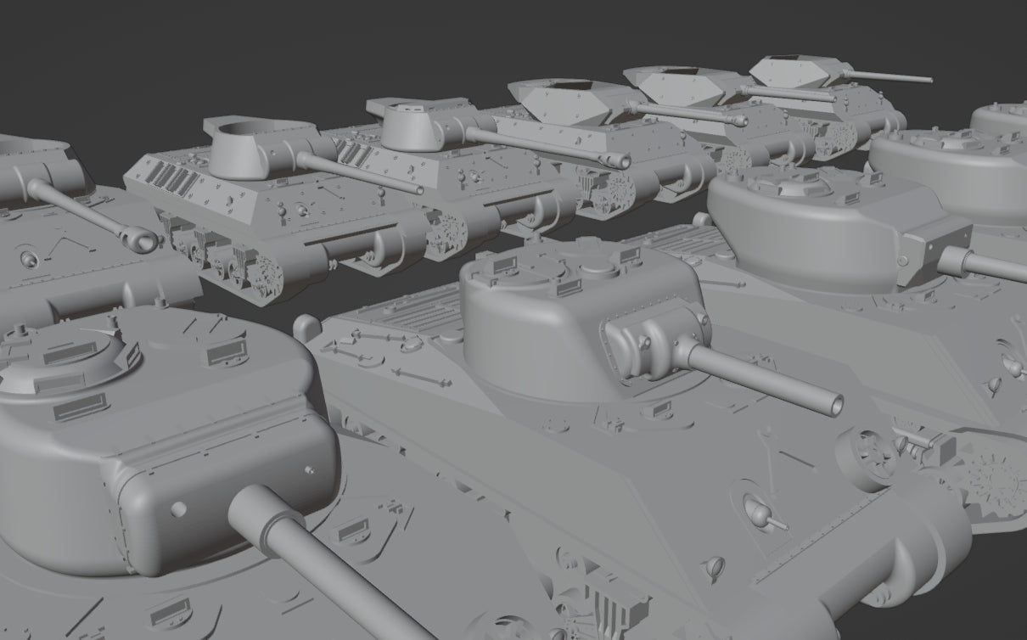Viewport: 1027px width, 640px height.
Task: Select the turret of the far-right Sherman
Action: [815, 221]
